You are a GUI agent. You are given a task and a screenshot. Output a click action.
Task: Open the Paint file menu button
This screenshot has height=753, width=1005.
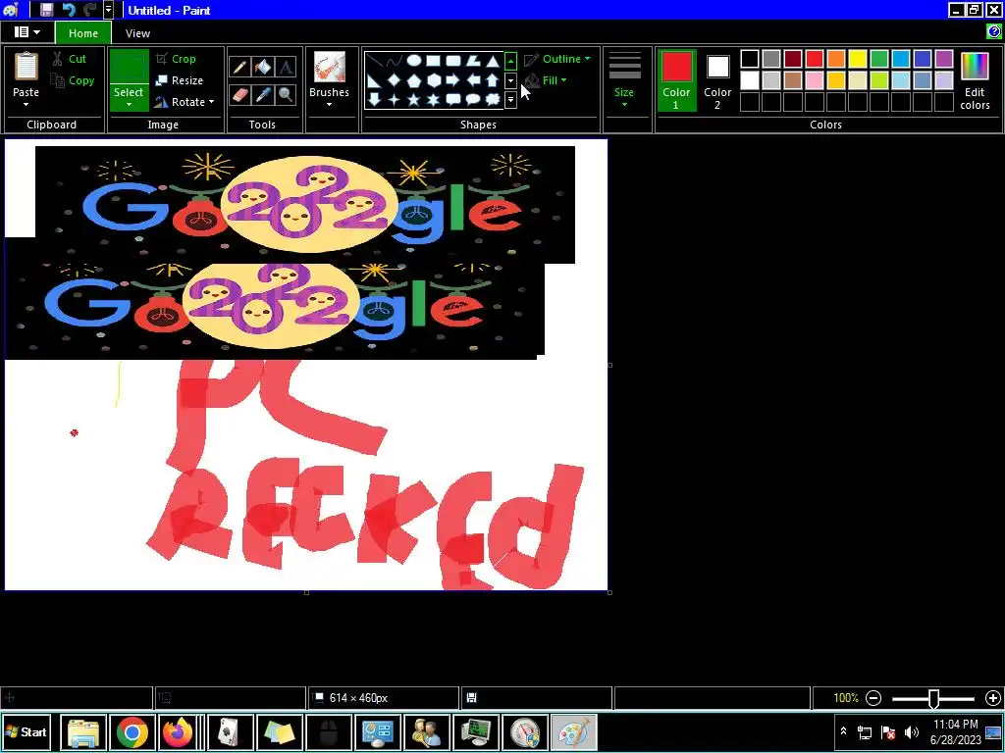[x=26, y=32]
